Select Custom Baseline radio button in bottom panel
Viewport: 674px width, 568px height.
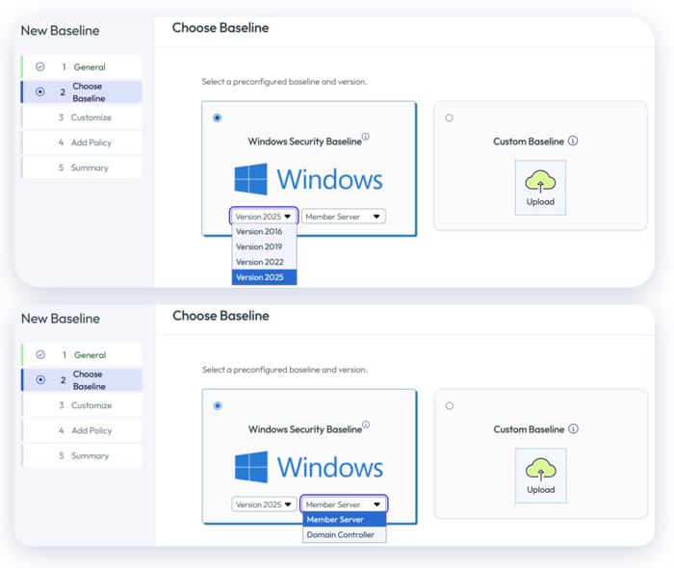tap(450, 405)
